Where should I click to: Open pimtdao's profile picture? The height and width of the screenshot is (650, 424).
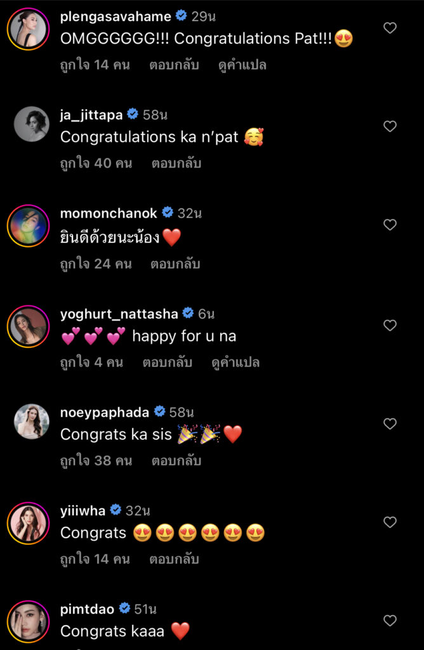pos(28,621)
